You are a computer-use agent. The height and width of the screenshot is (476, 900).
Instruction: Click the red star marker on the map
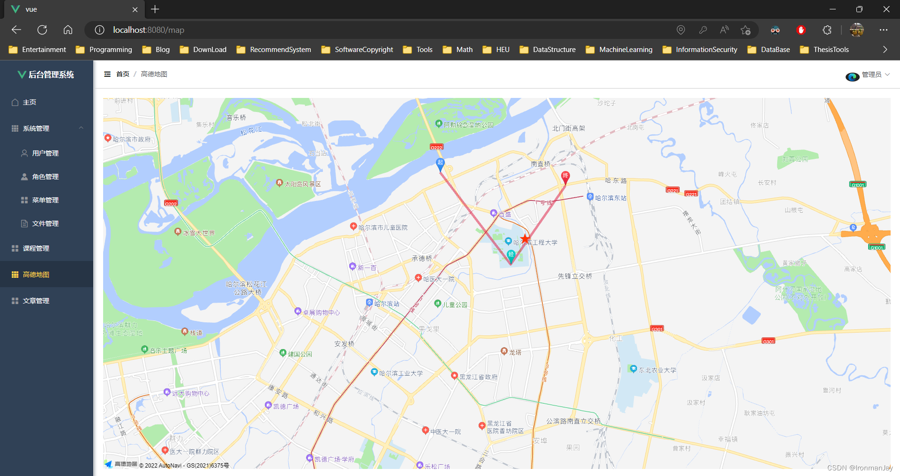point(525,239)
